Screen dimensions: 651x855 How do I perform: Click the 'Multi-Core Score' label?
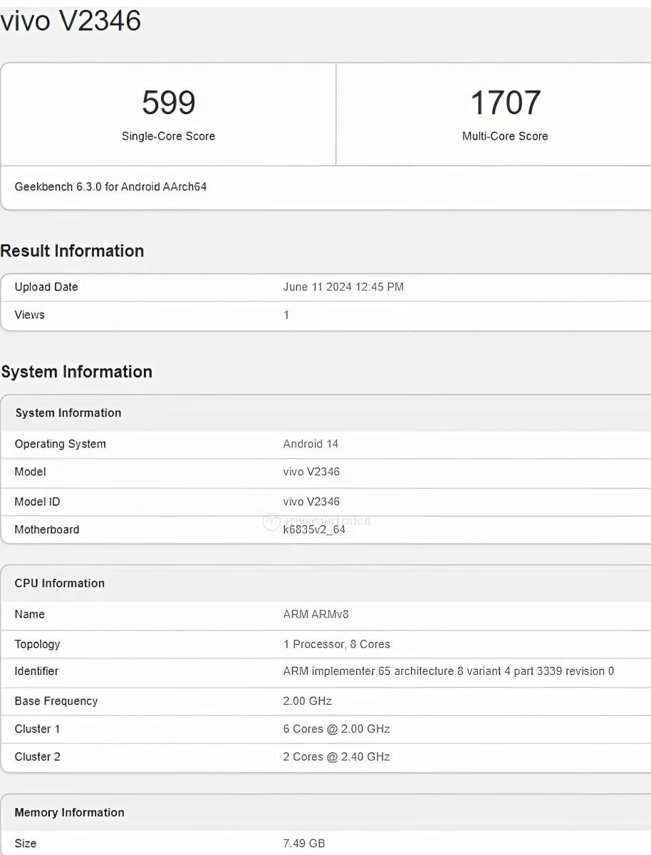click(x=505, y=136)
